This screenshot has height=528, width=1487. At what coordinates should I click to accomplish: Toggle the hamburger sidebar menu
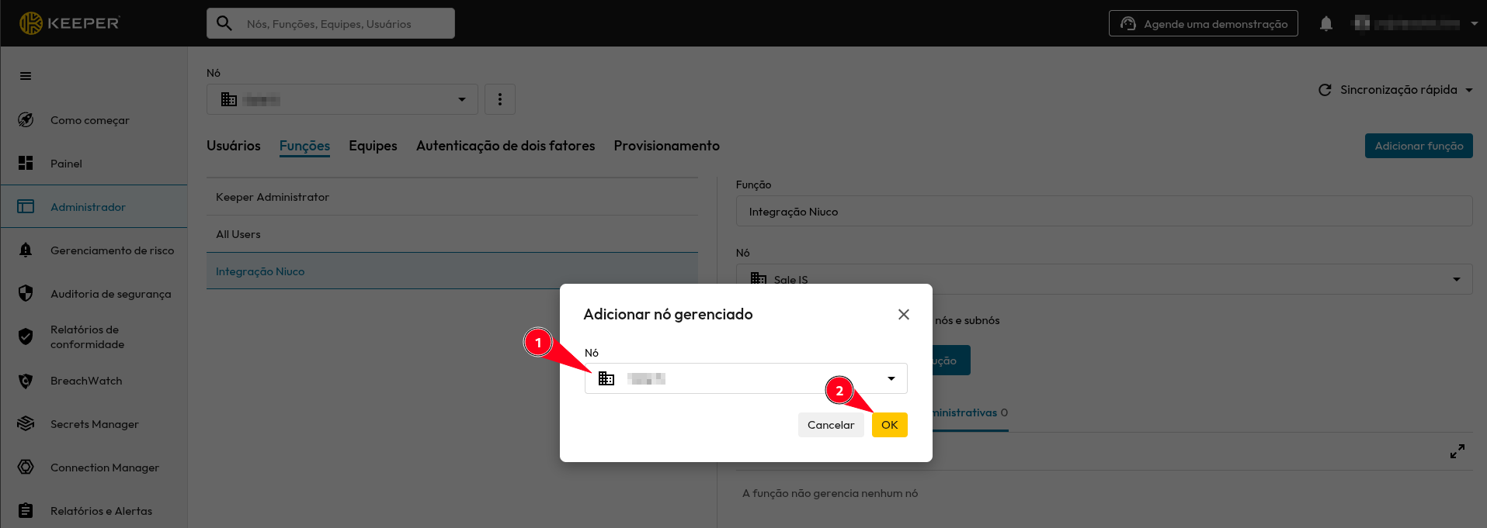(x=26, y=76)
